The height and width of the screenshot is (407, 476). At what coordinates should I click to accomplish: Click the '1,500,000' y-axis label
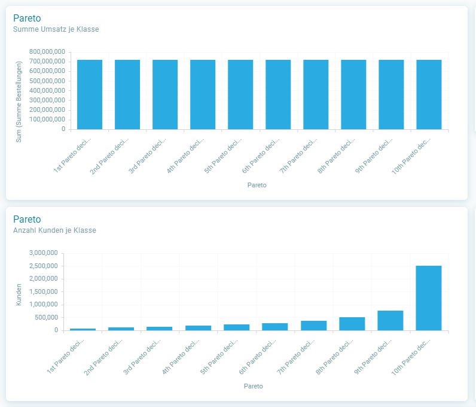tap(44, 292)
